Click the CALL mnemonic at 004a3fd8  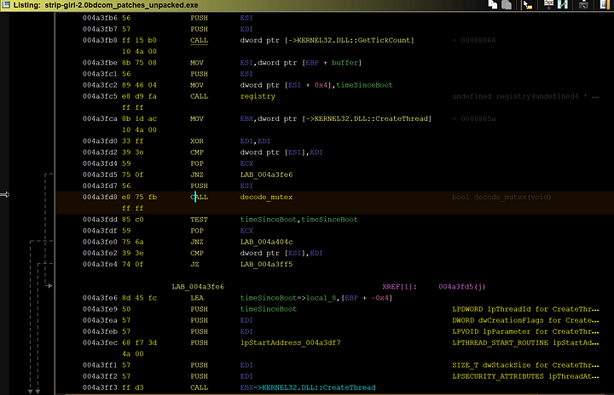tap(199, 197)
